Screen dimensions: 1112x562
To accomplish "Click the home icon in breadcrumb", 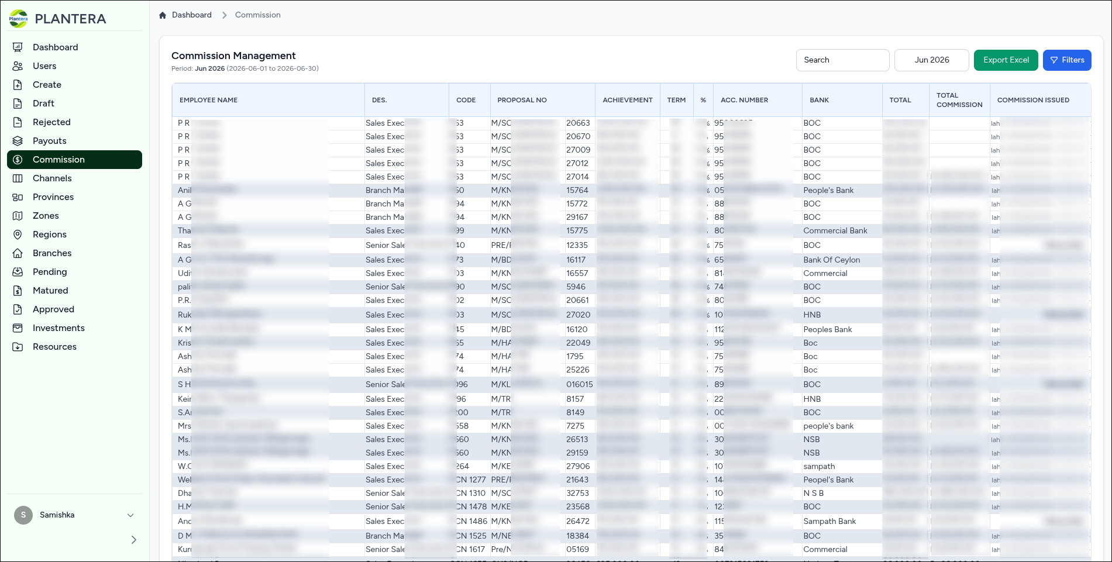I will click(163, 15).
